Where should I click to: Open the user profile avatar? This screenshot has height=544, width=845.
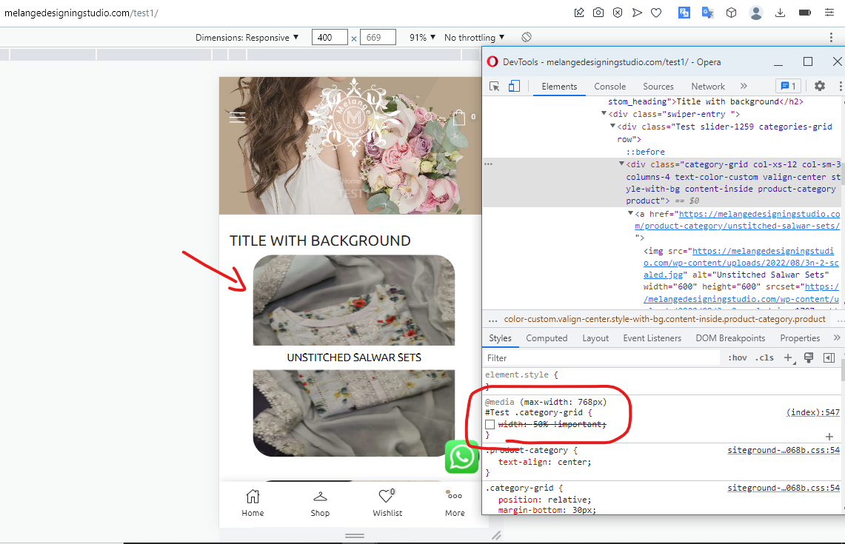tap(756, 13)
